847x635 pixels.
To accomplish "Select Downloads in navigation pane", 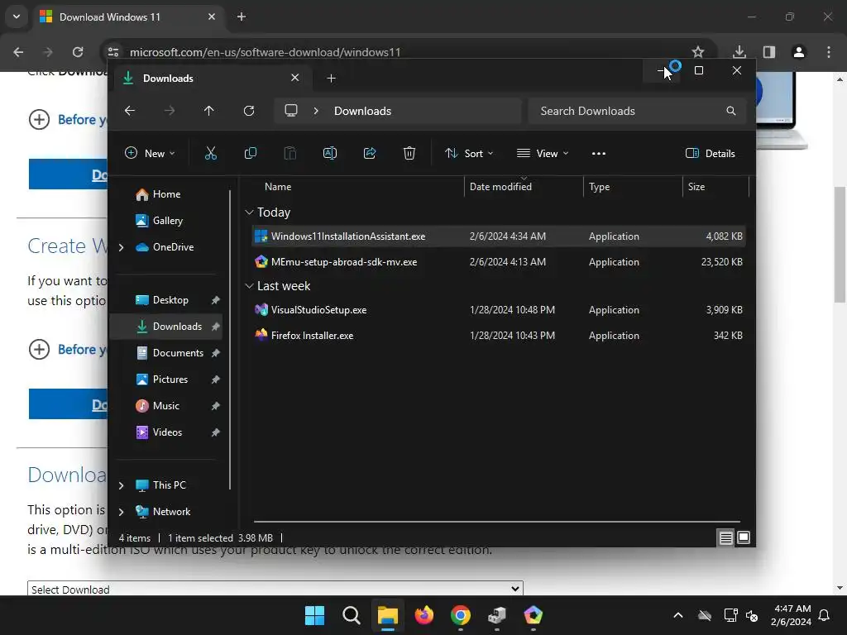I will click(x=165, y=326).
